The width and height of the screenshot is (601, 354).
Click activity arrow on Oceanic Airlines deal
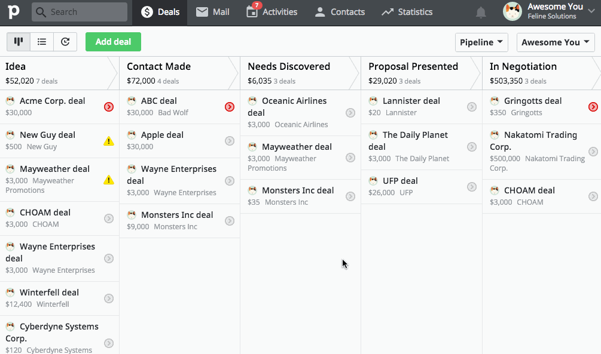(350, 113)
